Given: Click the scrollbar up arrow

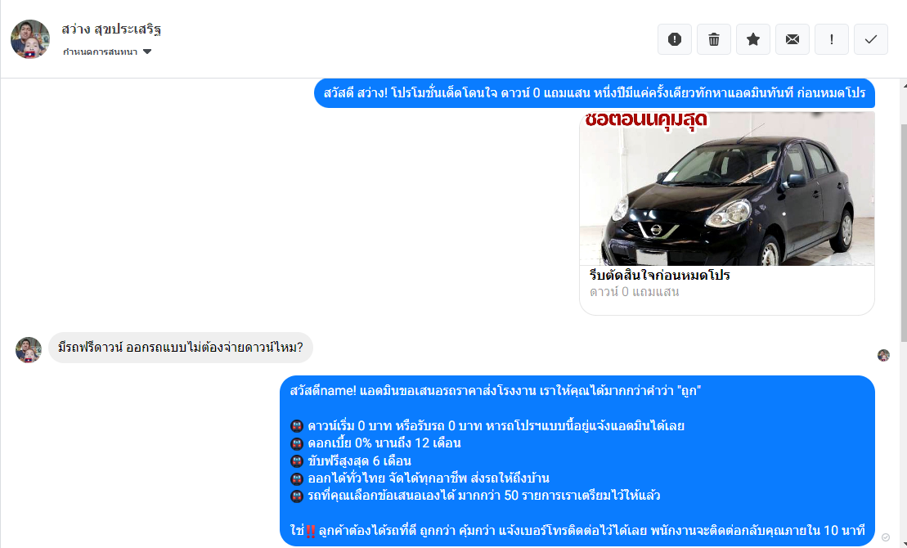Looking at the screenshot, I should (x=904, y=86).
